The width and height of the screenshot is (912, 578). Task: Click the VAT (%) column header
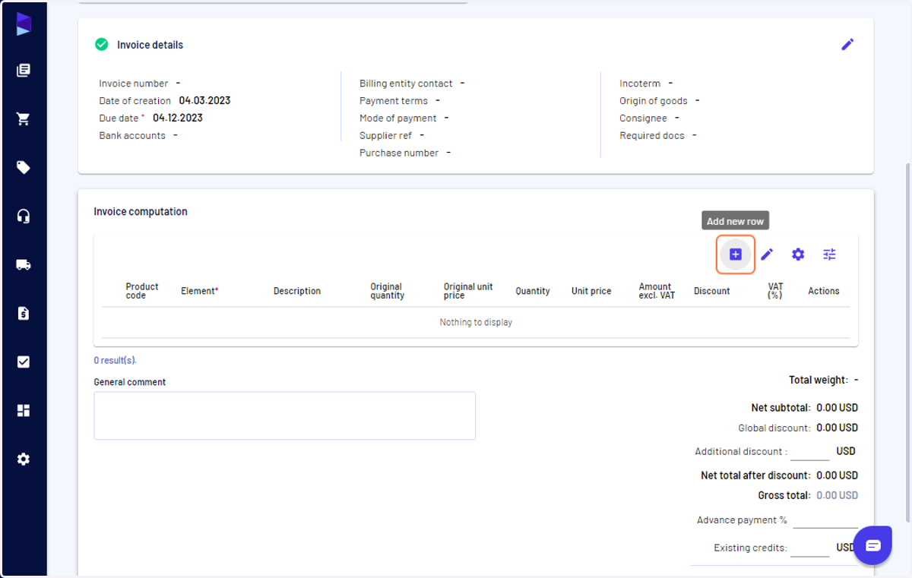click(x=775, y=291)
